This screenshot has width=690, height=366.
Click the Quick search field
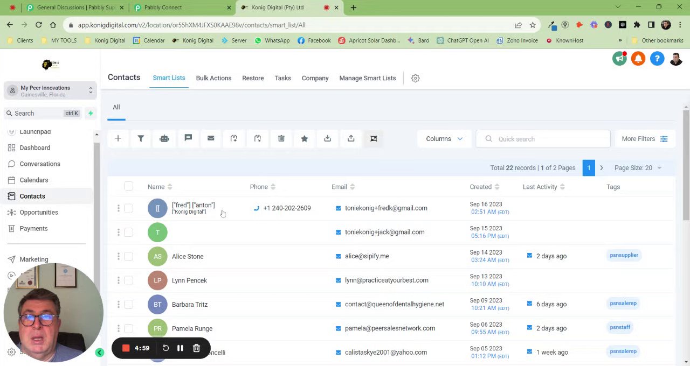pyautogui.click(x=543, y=139)
